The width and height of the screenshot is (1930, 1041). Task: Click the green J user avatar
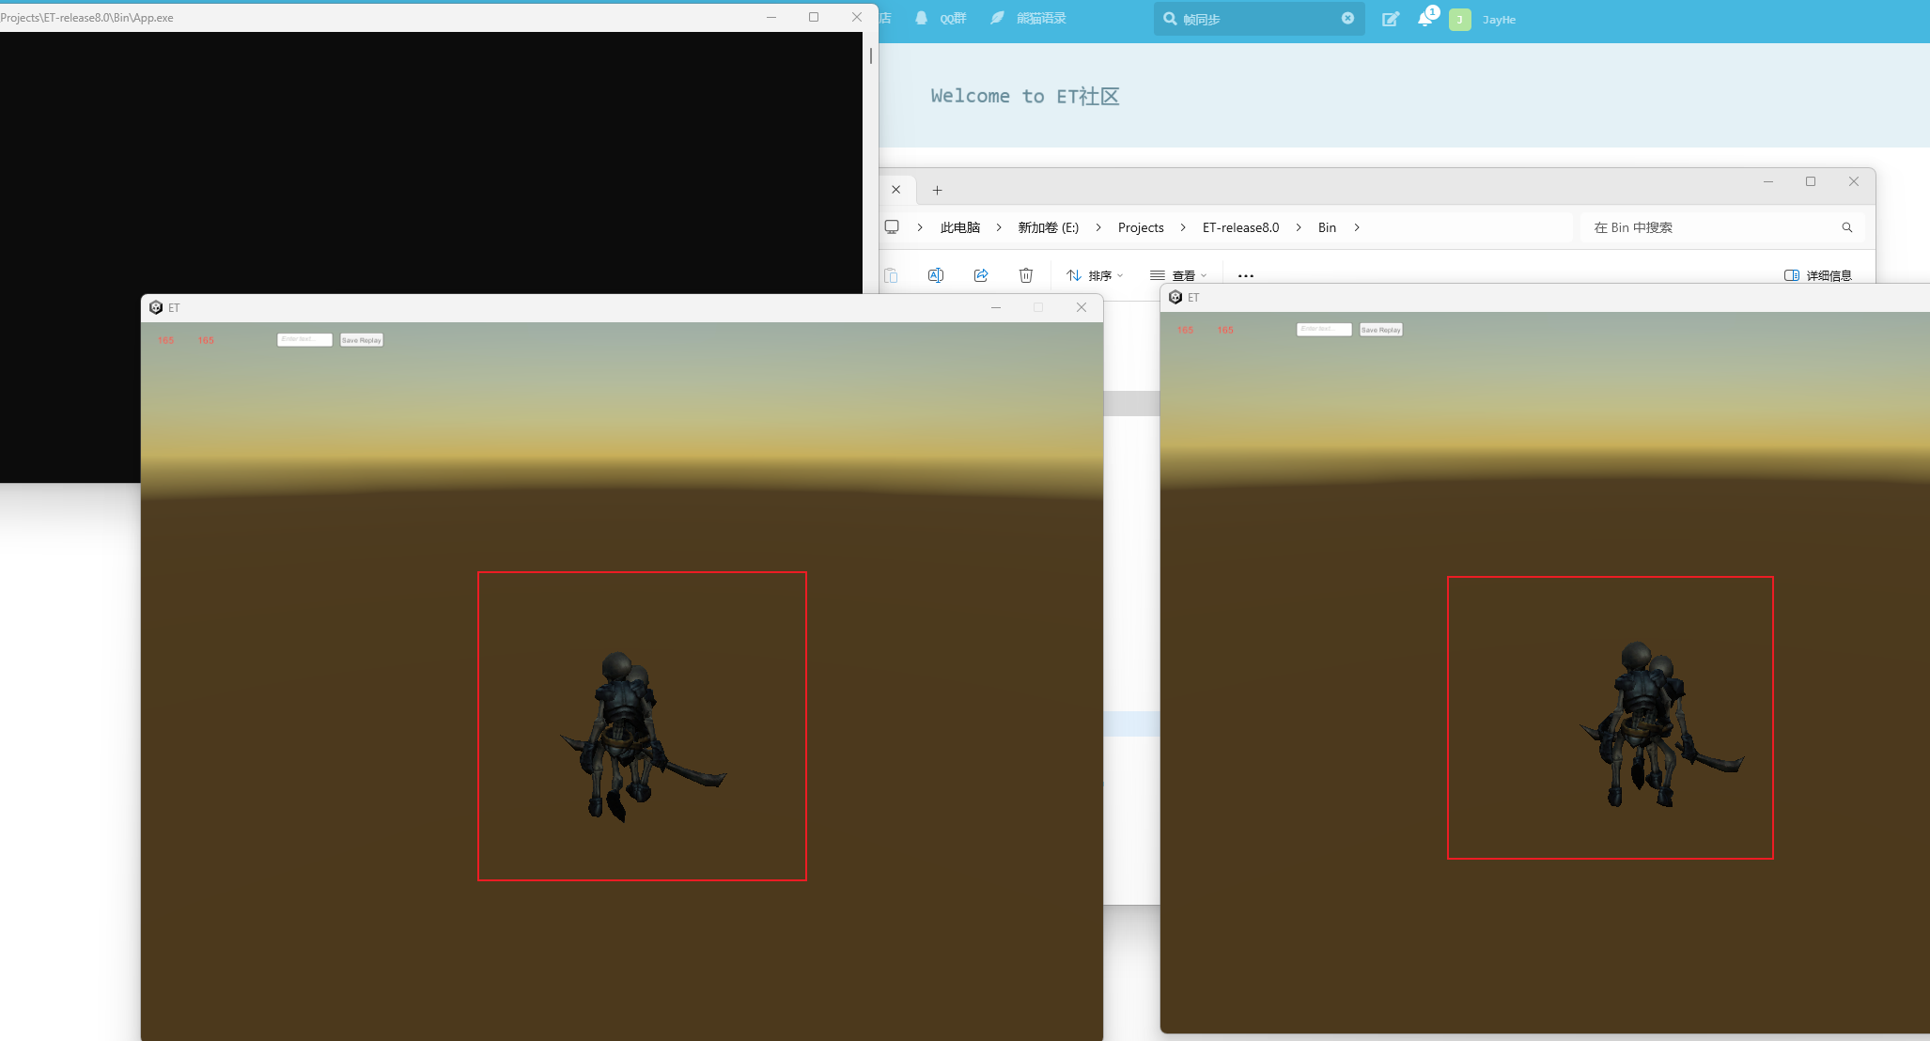[x=1460, y=20]
